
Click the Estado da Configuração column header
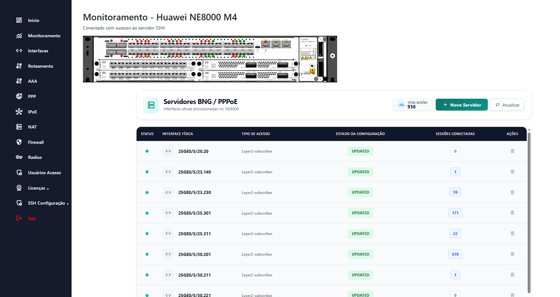[x=360, y=134]
